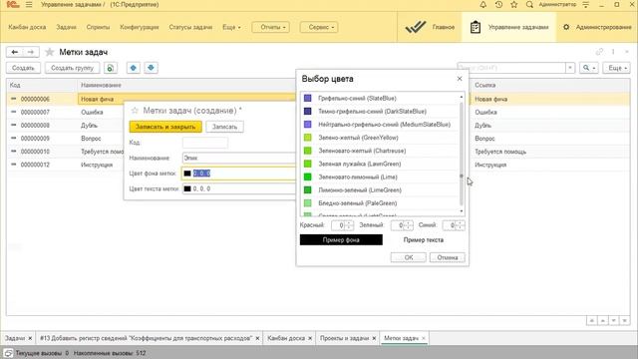Open the main hamburger menu
The height and width of the screenshot is (359, 638).
click(x=29, y=4)
